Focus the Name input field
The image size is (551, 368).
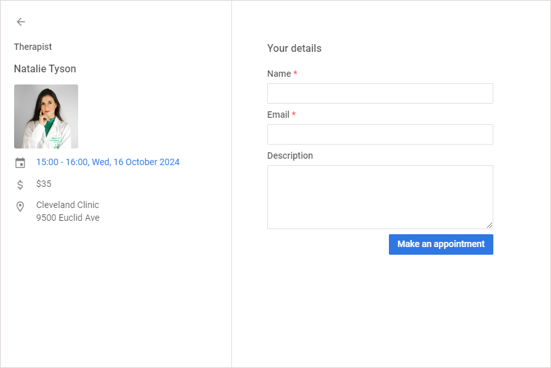[x=380, y=93]
